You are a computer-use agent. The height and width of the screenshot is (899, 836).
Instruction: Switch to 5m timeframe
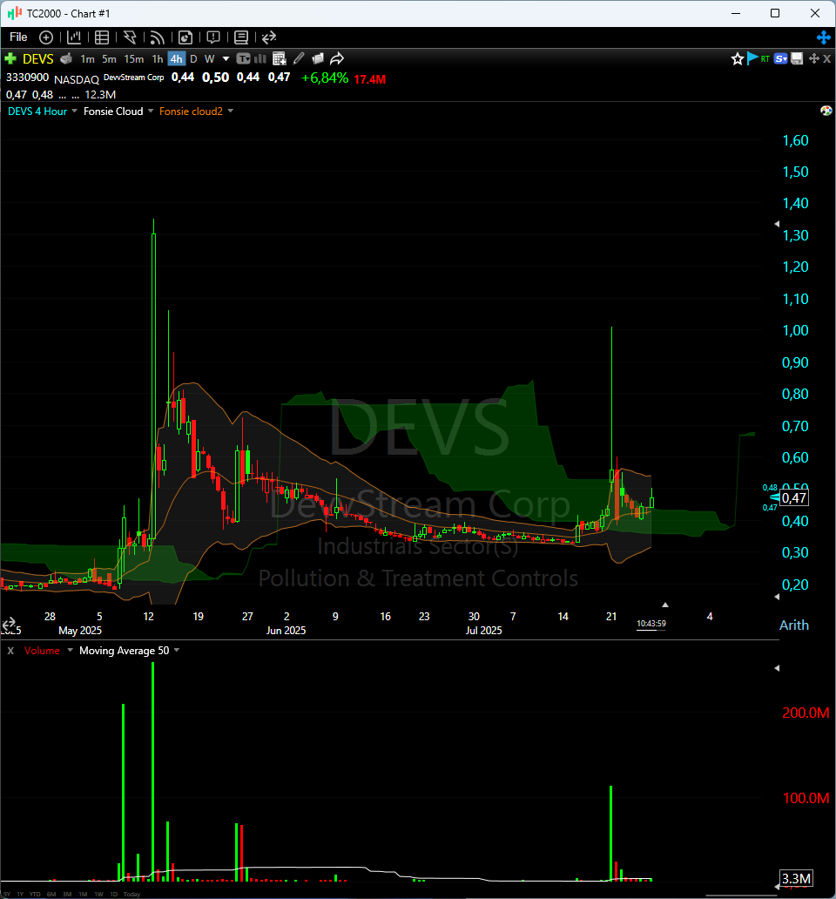[x=109, y=59]
